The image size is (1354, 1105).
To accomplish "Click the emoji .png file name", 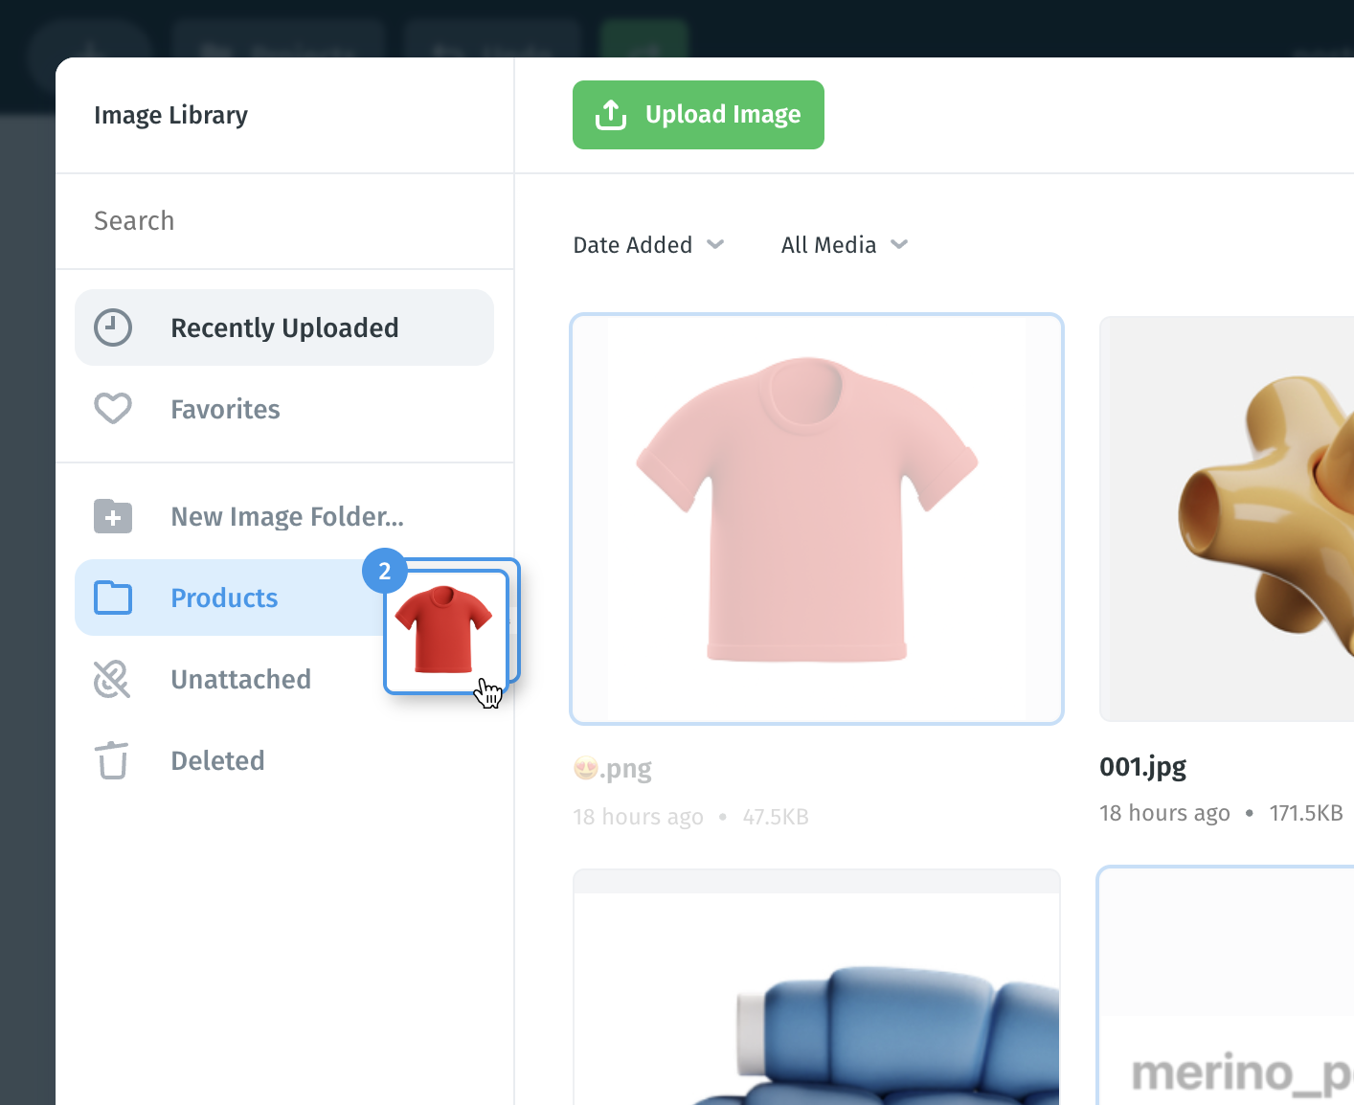I will pyautogui.click(x=613, y=769).
